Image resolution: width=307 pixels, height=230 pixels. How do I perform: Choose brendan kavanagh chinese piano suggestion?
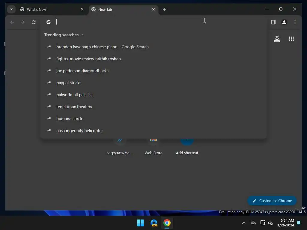pos(153,47)
